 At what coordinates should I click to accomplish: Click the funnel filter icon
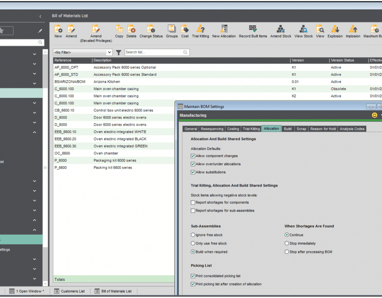tap(119, 52)
